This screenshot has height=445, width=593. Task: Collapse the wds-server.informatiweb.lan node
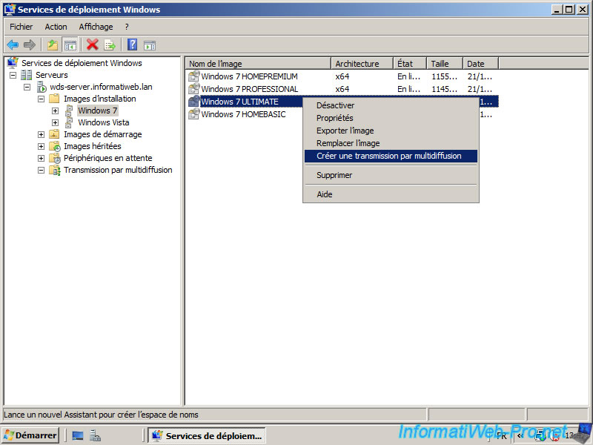(27, 87)
